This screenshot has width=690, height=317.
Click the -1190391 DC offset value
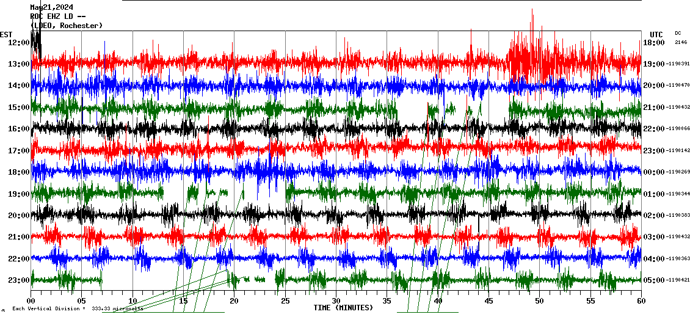pos(678,64)
